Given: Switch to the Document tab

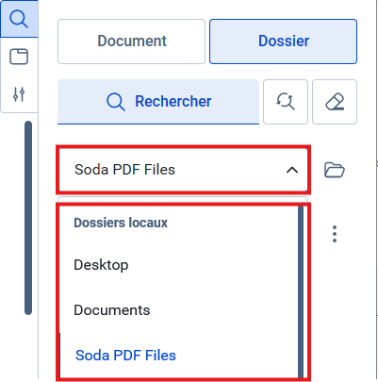Looking at the screenshot, I should 131,42.
